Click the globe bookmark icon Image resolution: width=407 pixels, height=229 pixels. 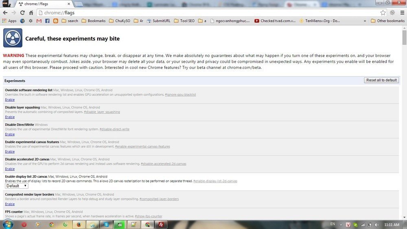click(x=22, y=21)
